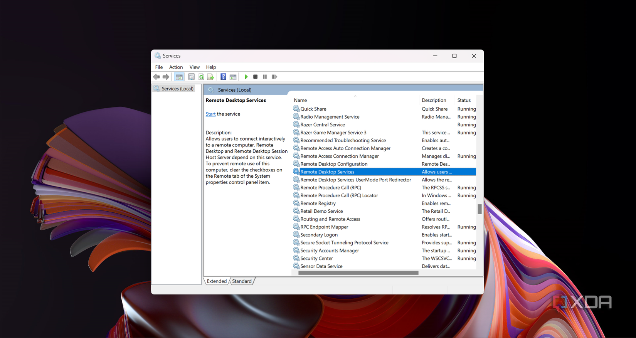636x338 pixels.
Task: Open the View menu
Action: click(194, 67)
